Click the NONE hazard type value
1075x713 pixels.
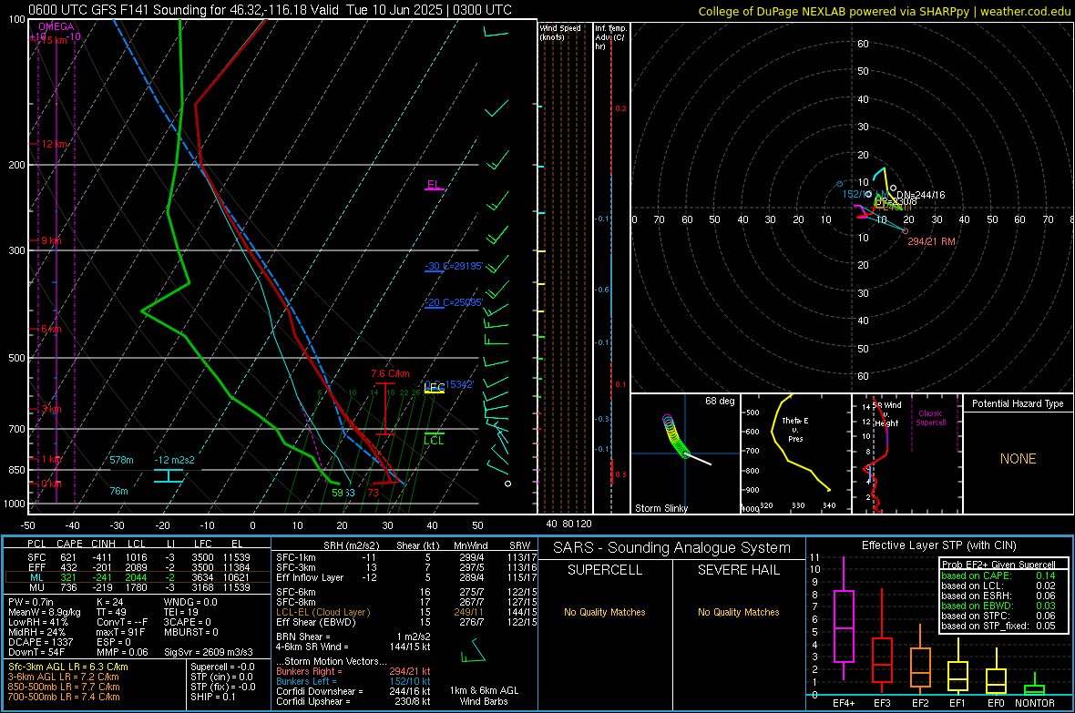[1019, 459]
